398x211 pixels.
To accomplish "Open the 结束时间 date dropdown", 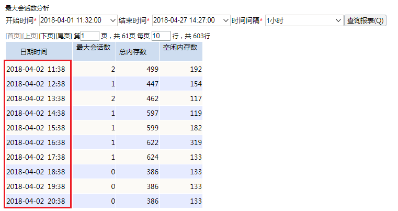I will click(225, 20).
